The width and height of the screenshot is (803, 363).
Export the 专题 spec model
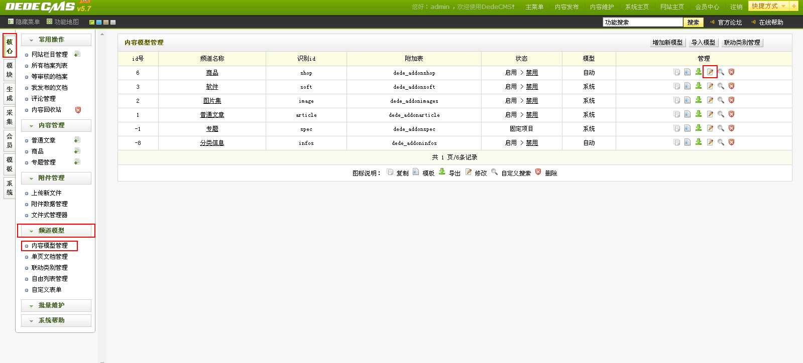coord(698,128)
